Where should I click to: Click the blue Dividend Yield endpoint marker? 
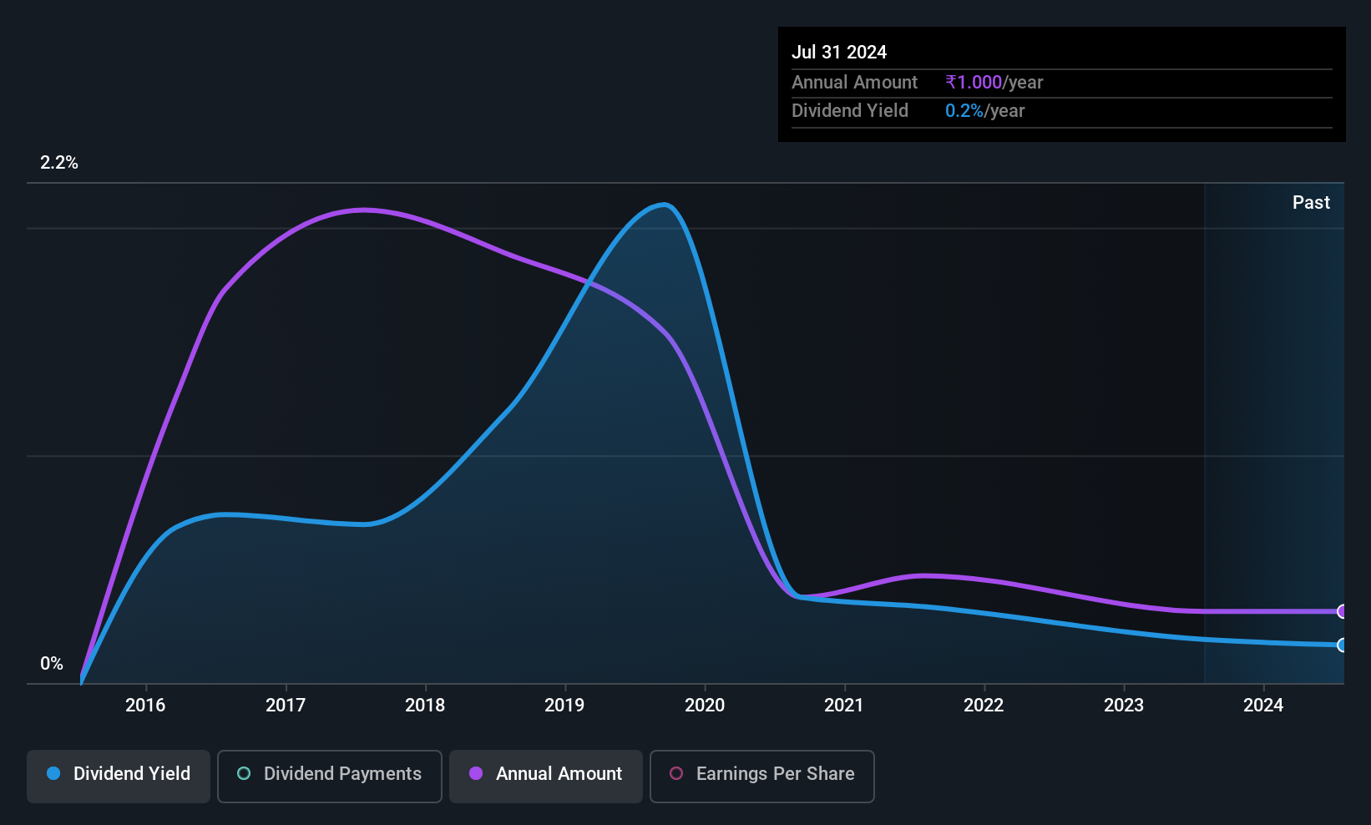point(1342,645)
